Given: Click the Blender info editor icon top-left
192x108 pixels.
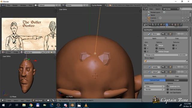Looking at the screenshot, I should [x=3, y=5].
